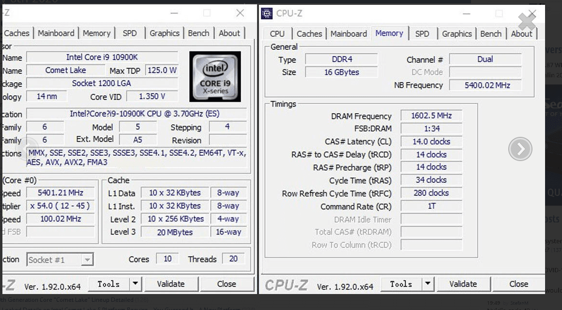Select the About tab in the right window

coord(522,33)
